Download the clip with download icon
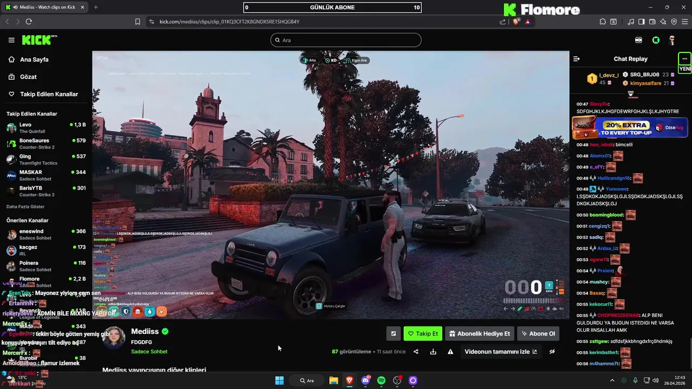 pos(433,351)
